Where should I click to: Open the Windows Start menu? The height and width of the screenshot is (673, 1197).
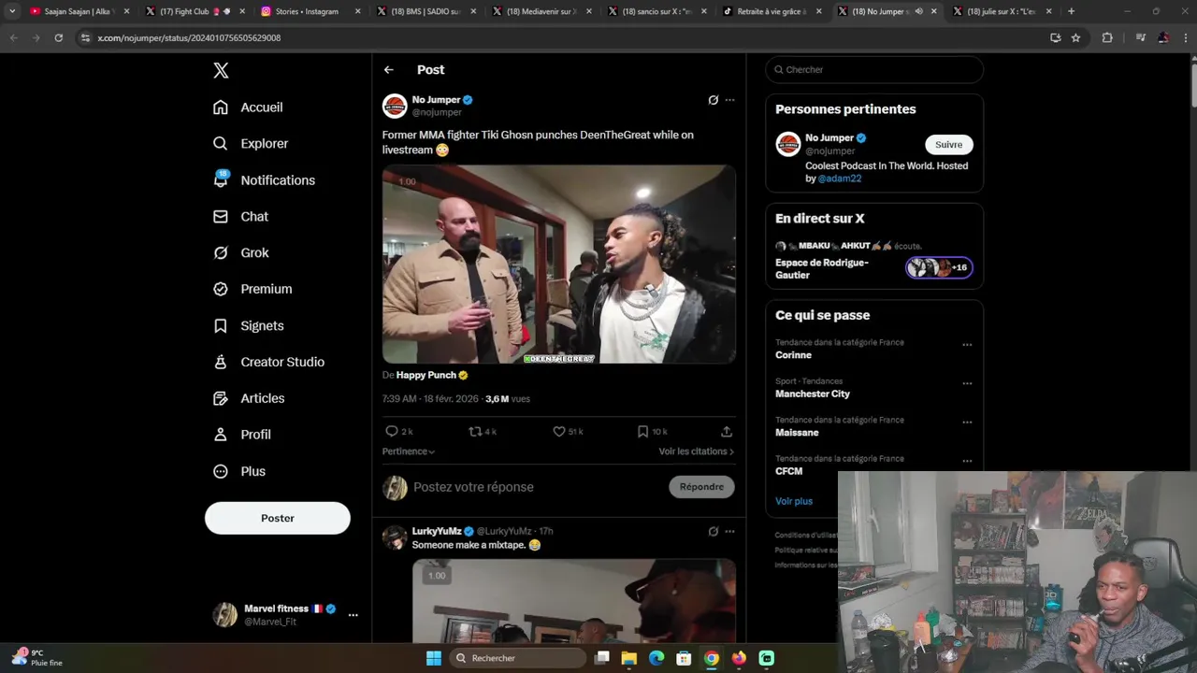(x=434, y=658)
